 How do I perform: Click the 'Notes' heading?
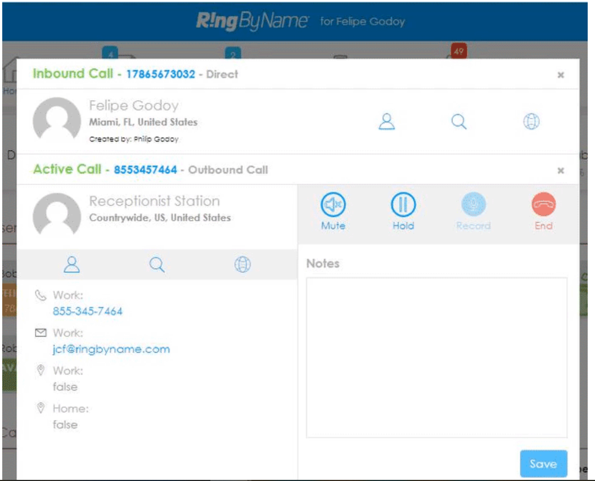[323, 263]
